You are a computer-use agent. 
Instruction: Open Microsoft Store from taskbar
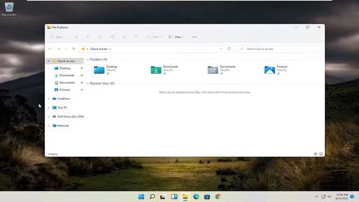coord(207,197)
